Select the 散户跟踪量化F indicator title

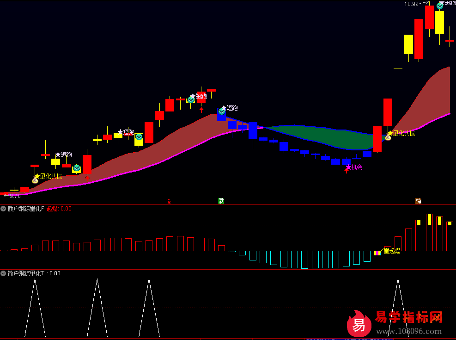[26, 209]
